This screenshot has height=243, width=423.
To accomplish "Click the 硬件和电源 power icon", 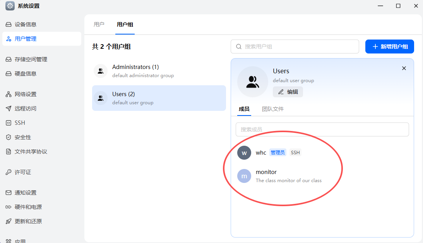I will point(9,207).
